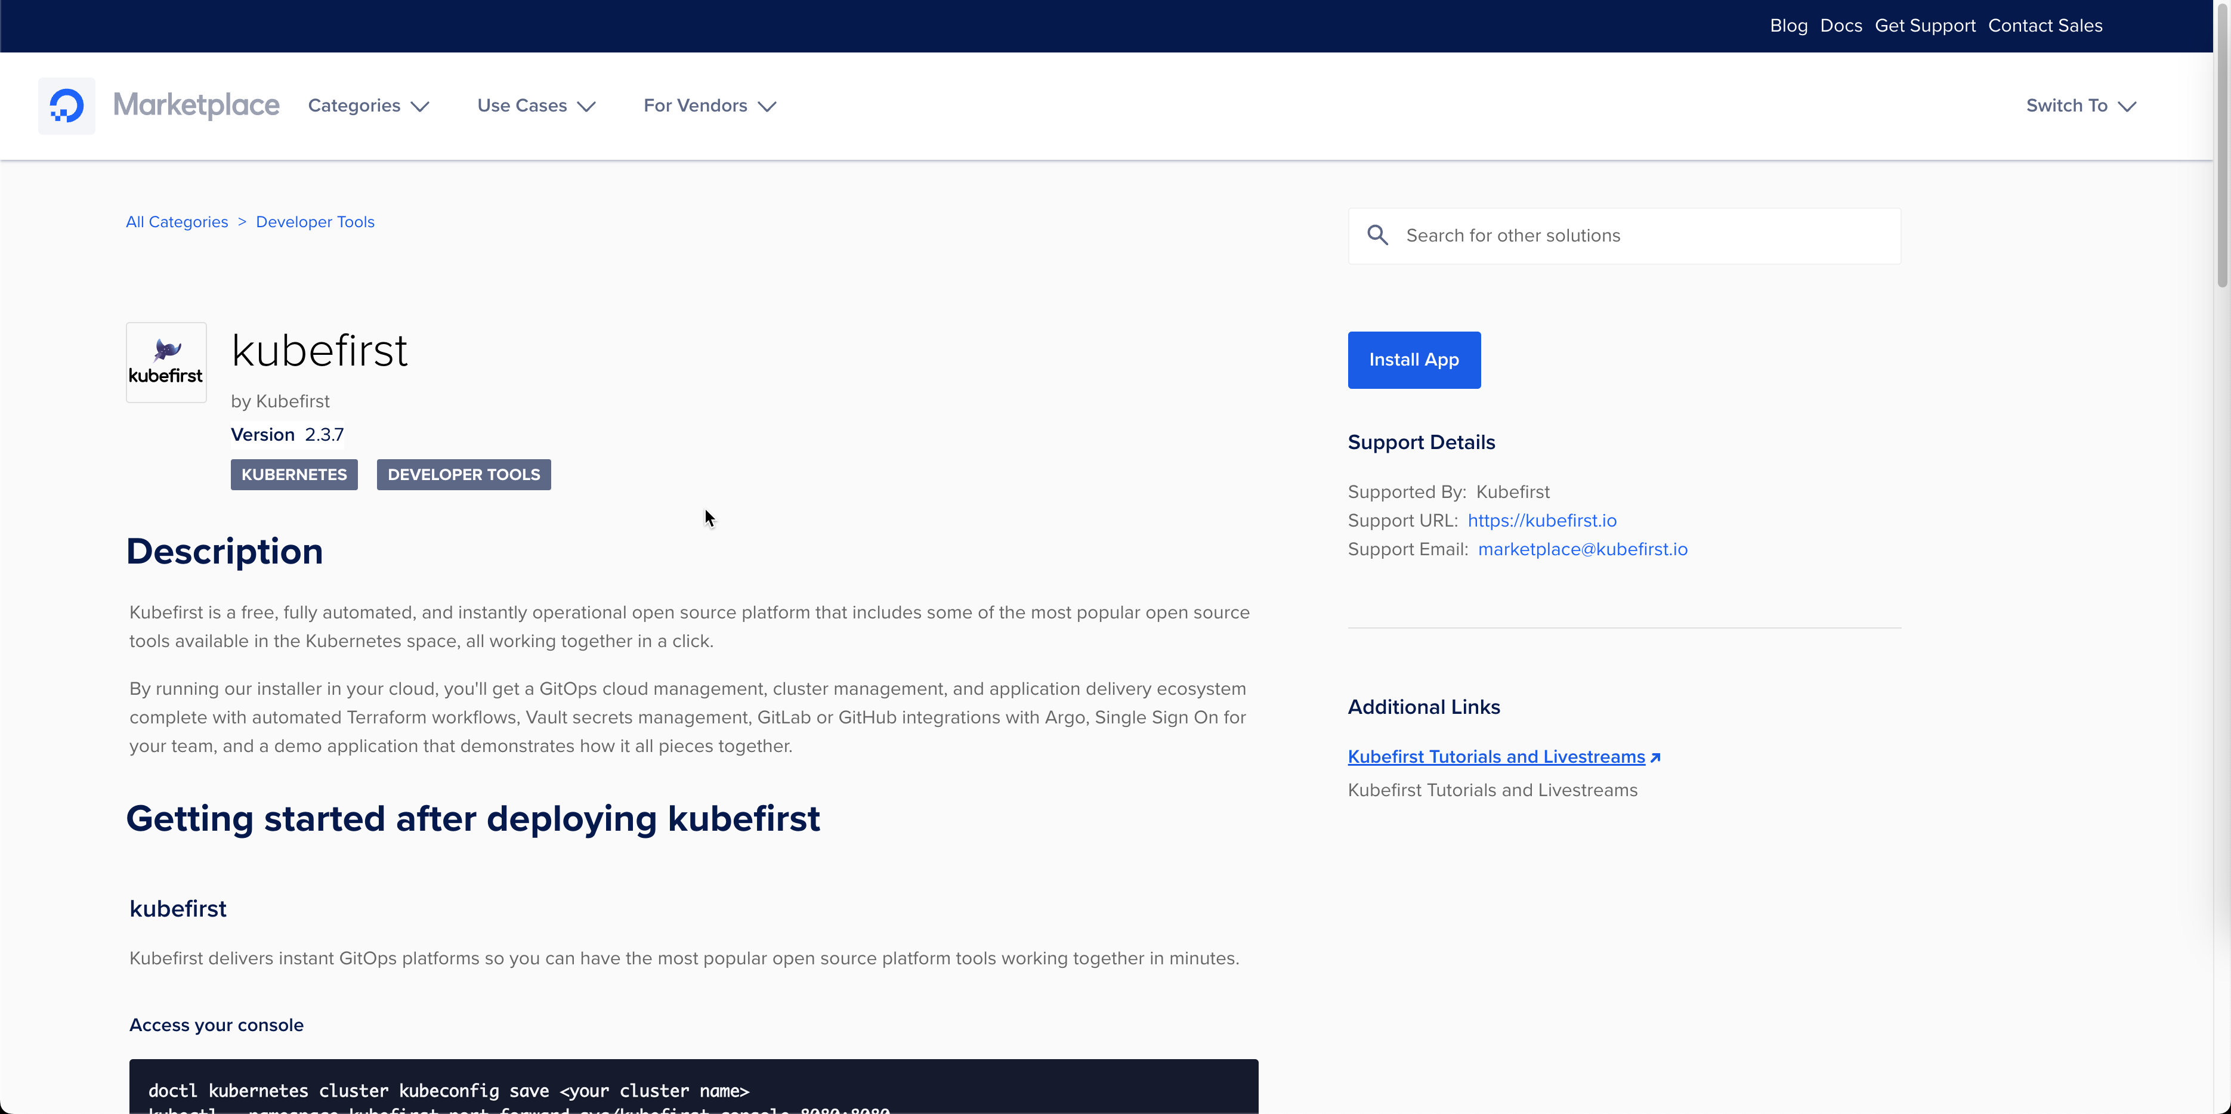The height and width of the screenshot is (1114, 2231).
Task: Select the KUBERNETES tag
Action: (x=293, y=474)
